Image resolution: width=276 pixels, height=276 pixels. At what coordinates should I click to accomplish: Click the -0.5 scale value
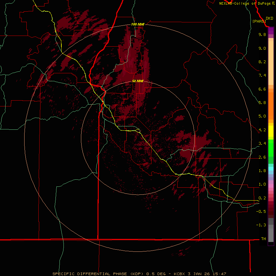(x=261, y=212)
